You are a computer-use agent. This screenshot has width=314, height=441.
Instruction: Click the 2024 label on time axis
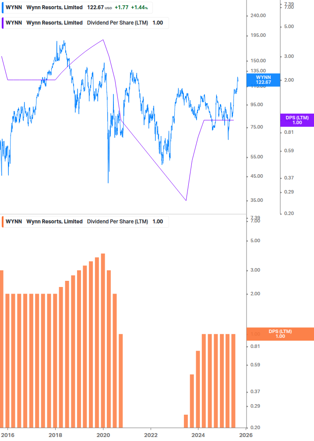198,435
